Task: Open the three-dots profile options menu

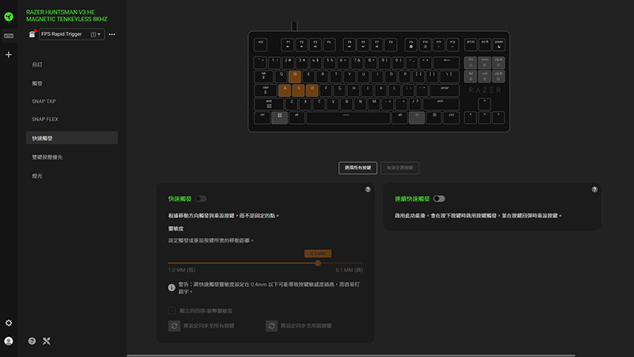Action: 112,34
